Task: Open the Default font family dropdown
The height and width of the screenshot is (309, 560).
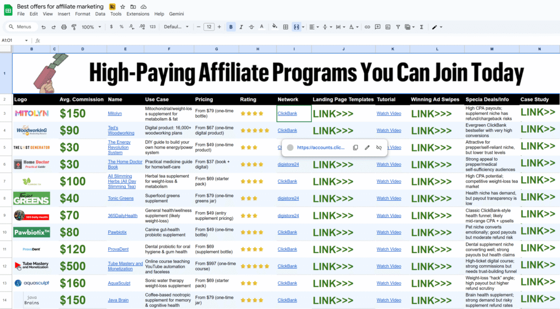Action: click(176, 27)
